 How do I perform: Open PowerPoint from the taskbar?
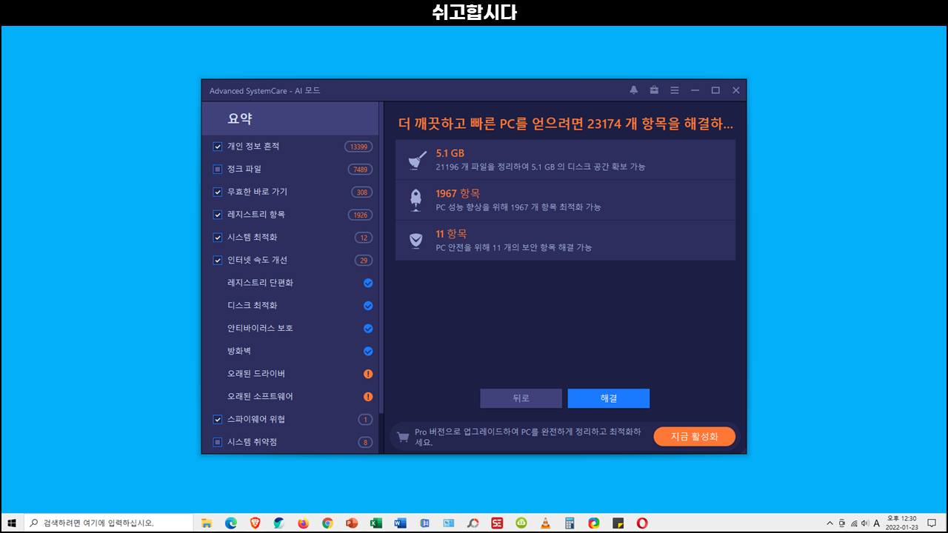pos(352,523)
